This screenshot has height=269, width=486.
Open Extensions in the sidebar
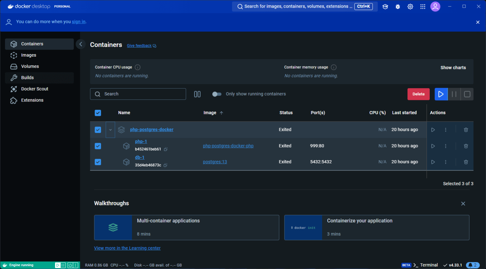(39, 100)
